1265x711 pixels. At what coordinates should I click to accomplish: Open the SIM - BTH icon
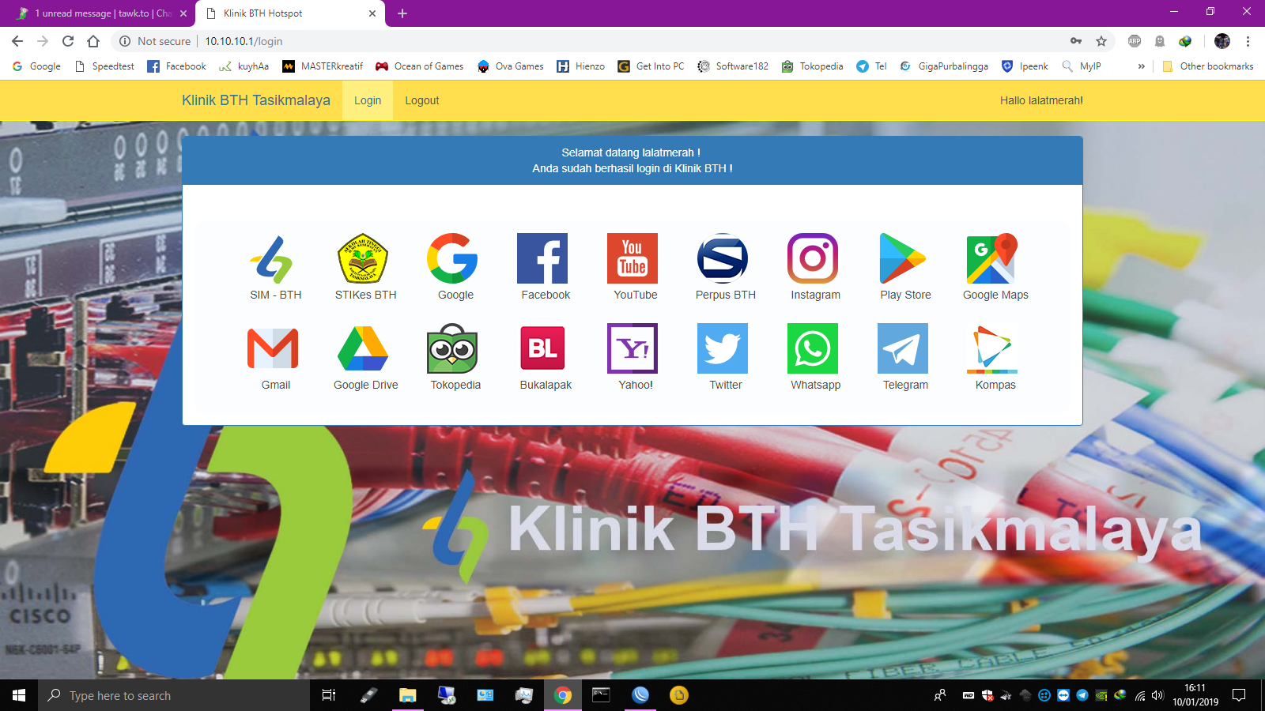273,259
